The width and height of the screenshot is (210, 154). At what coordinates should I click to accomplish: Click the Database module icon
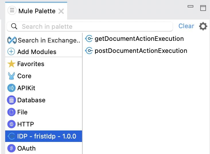click(11, 100)
